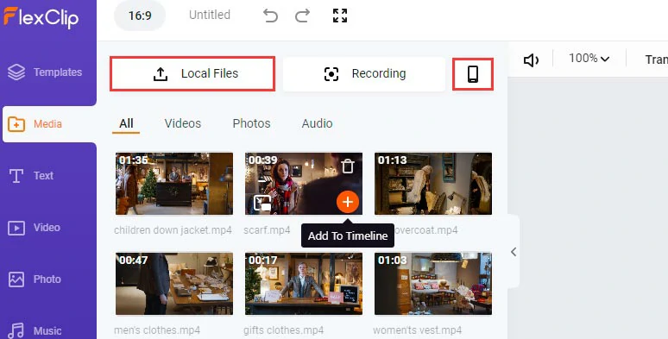Image resolution: width=668 pixels, height=339 pixels.
Task: Open the Text sidebar section
Action: [x=31, y=175]
